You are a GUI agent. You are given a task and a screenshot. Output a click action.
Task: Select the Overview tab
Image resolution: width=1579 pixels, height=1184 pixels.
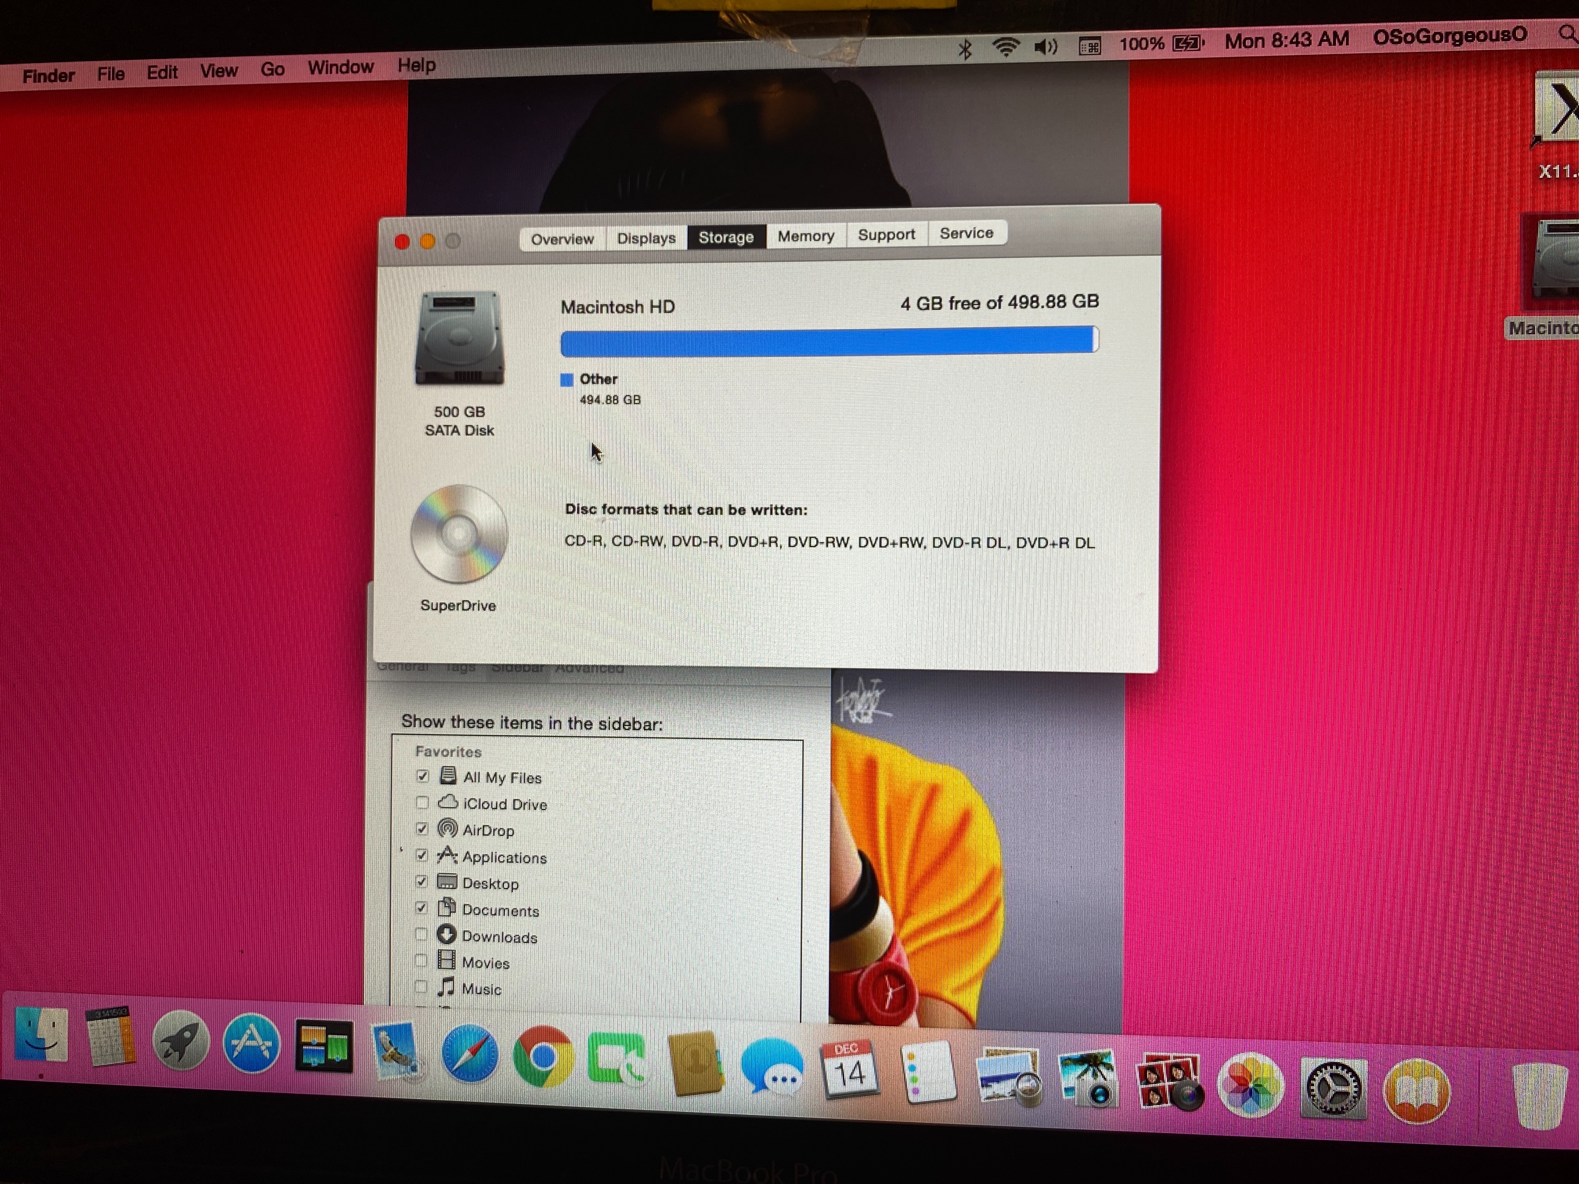tap(562, 239)
